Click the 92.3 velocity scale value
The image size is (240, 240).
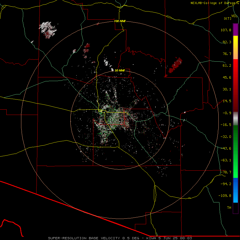pos(227,42)
